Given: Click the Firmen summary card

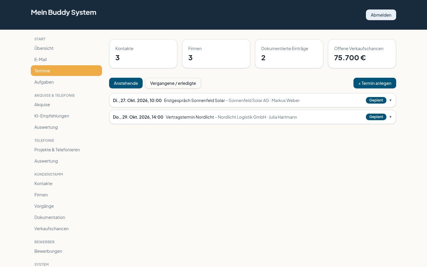Looking at the screenshot, I should pyautogui.click(x=216, y=54).
